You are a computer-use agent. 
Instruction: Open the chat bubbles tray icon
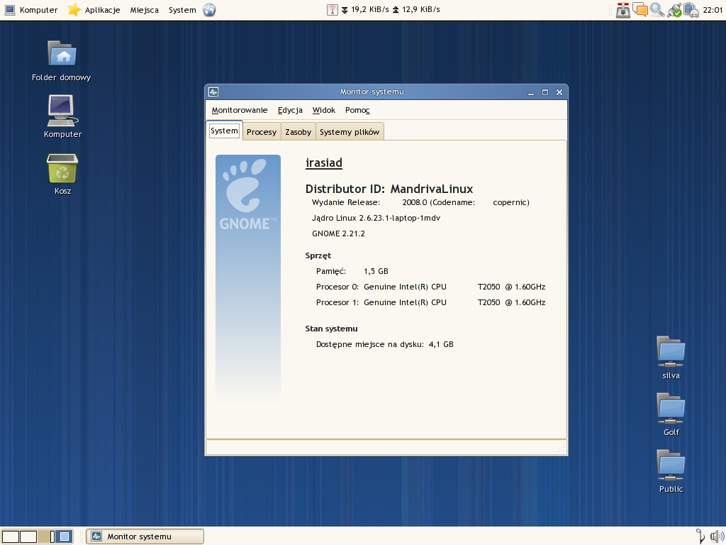click(640, 10)
